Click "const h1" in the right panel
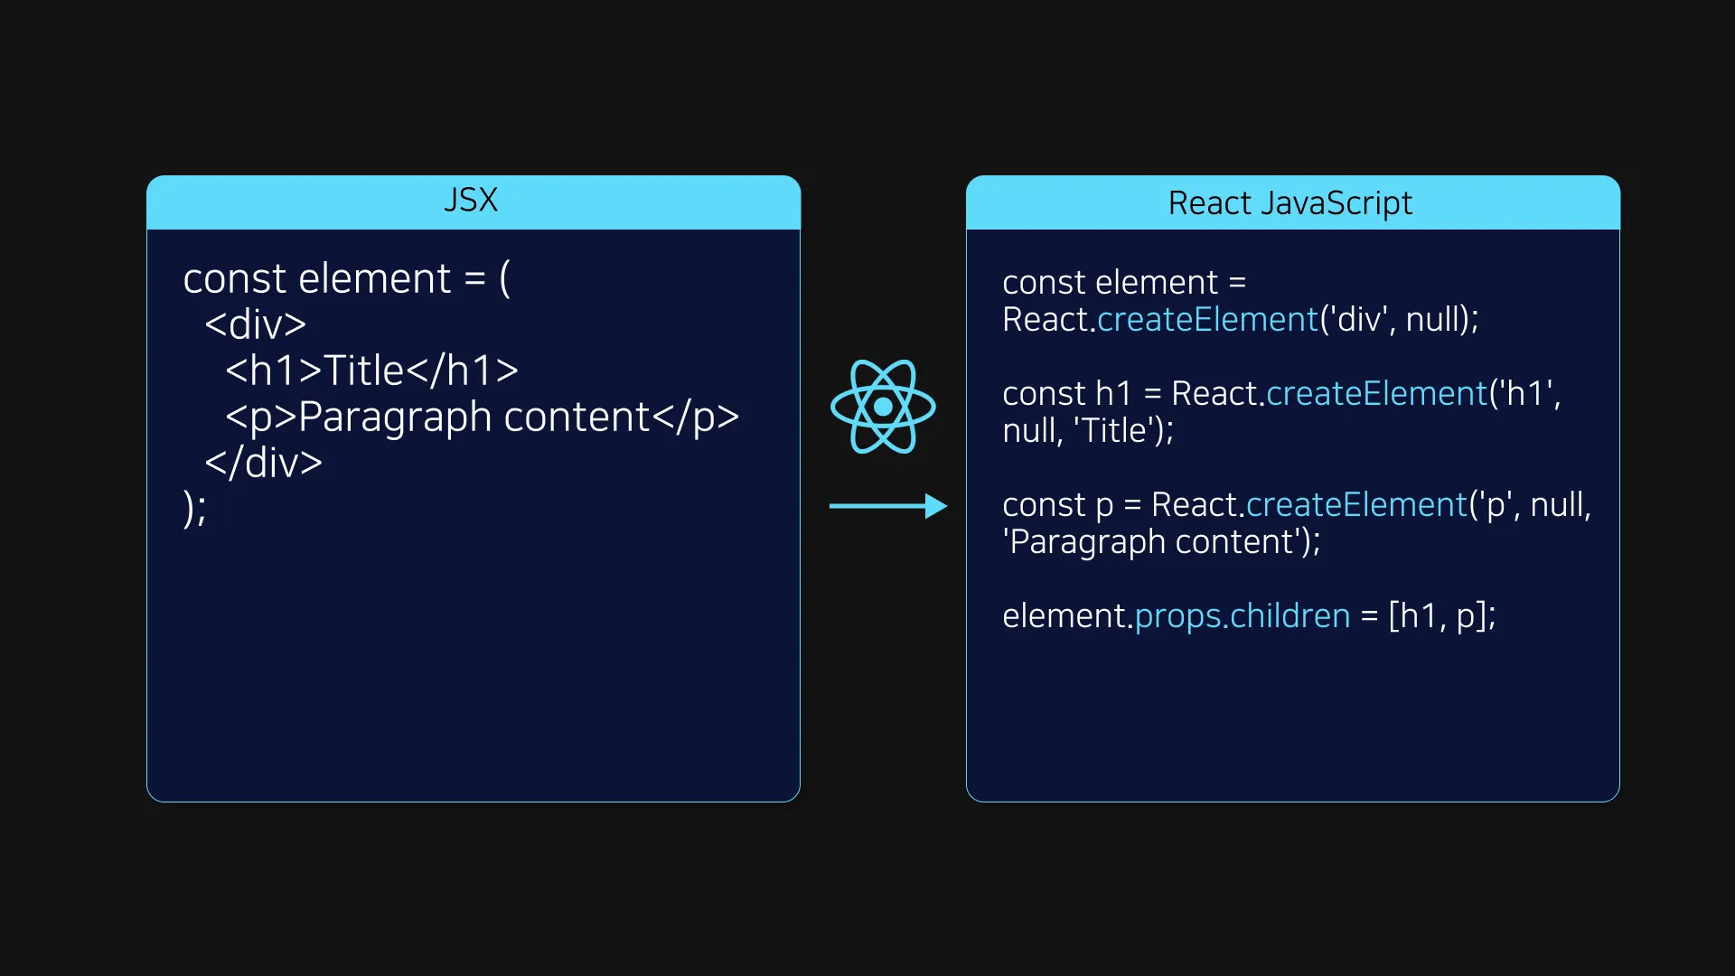The image size is (1735, 976). pyautogui.click(x=1066, y=394)
